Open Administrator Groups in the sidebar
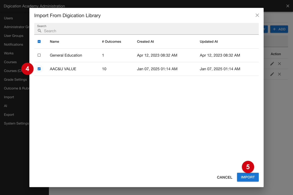 point(17,27)
